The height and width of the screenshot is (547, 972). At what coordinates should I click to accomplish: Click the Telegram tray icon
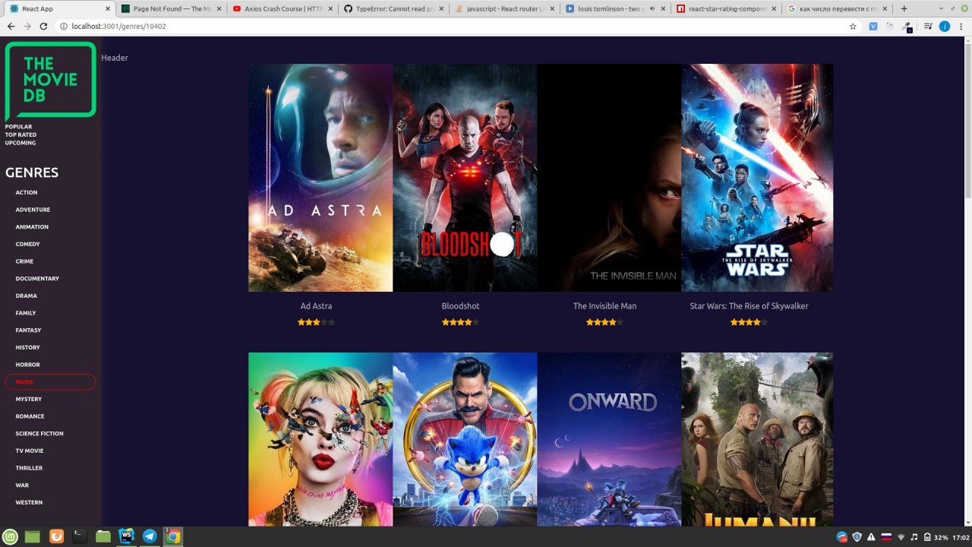(842, 537)
